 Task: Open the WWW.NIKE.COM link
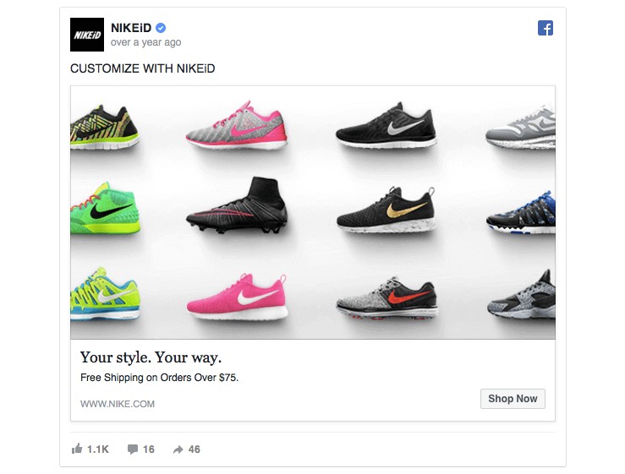click(x=118, y=404)
